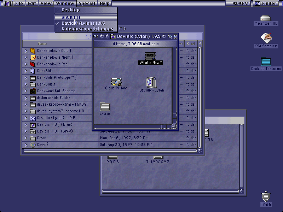Expand the dathorcskids Folder row
The image size is (283, 212).
pyautogui.click(x=26, y=98)
